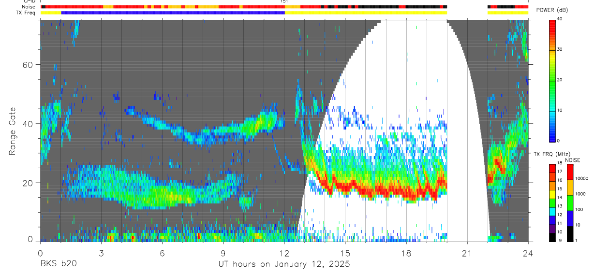Click the yellow 14–15 MHz segment in TX FRQ legend

[x=552, y=194]
